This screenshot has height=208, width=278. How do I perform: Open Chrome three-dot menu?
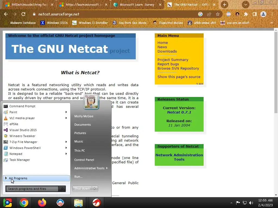[272, 14]
